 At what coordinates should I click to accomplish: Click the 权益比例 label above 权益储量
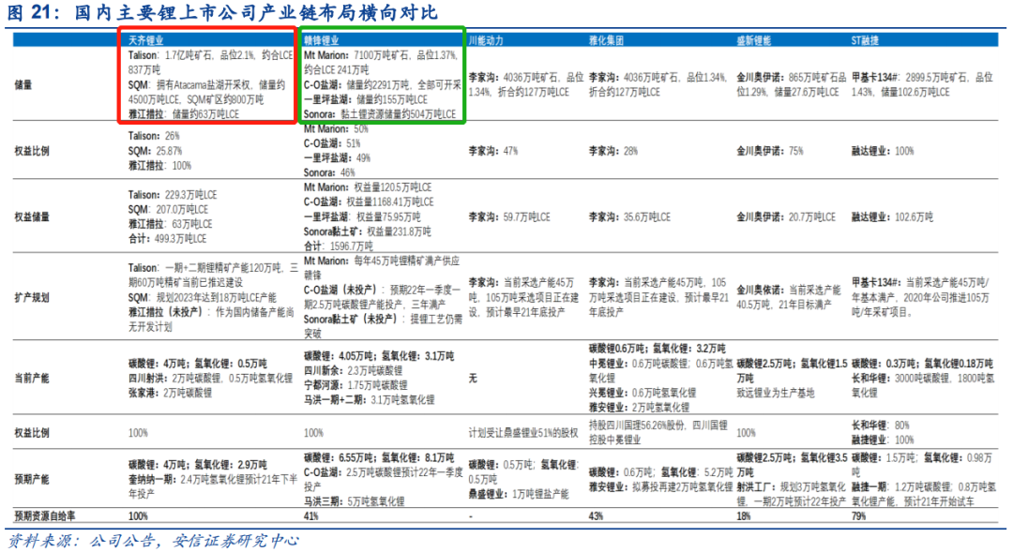(x=32, y=151)
